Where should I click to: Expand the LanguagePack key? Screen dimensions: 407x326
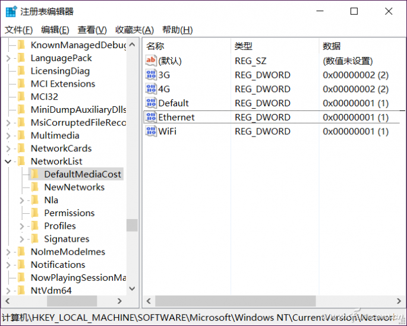8,58
